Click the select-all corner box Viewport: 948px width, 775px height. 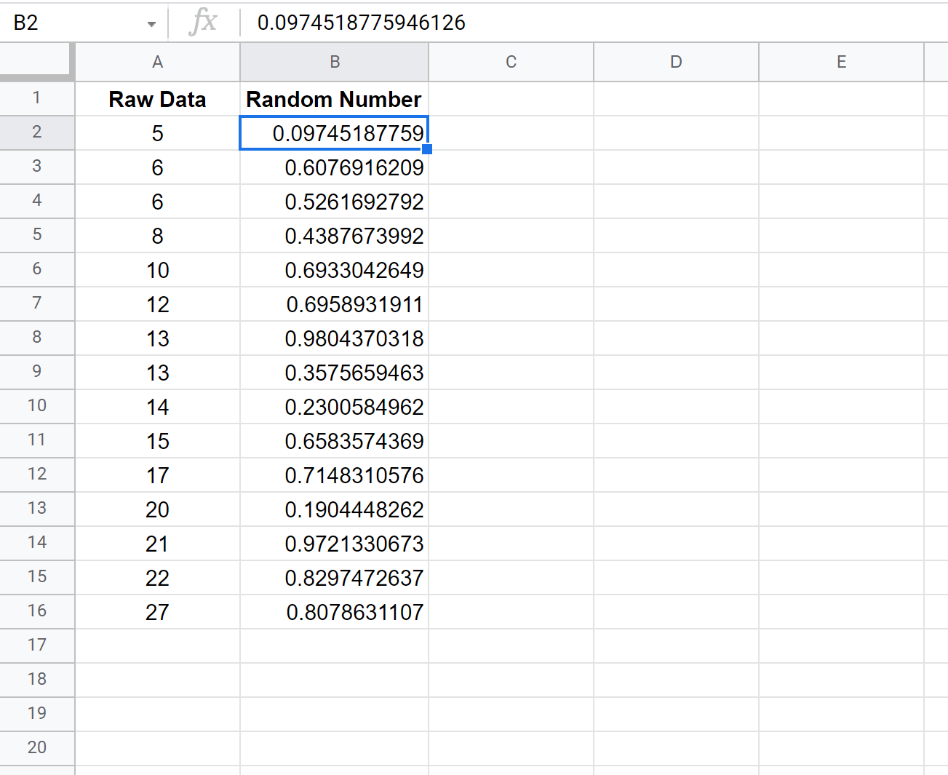pyautogui.click(x=36, y=62)
